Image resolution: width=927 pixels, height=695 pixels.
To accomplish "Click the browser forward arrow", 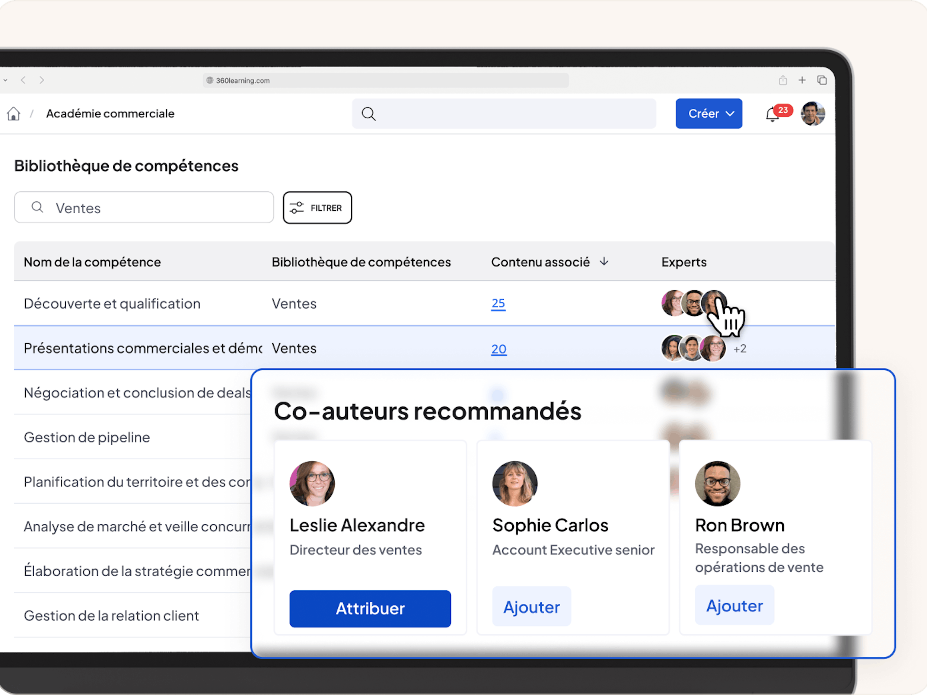I will (41, 80).
